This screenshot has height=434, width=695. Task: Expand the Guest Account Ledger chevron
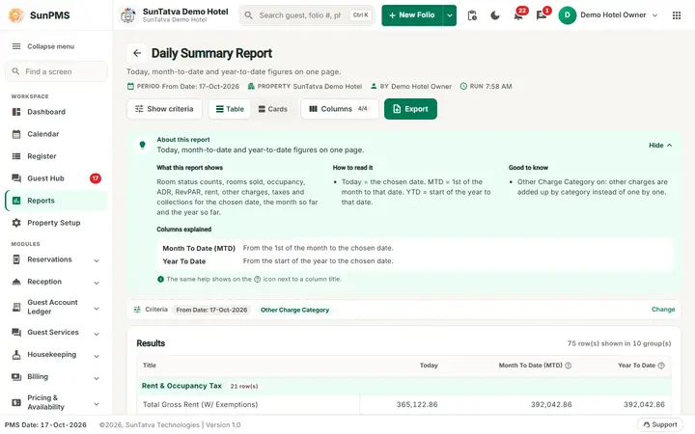pos(97,309)
